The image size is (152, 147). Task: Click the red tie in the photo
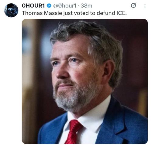point(74,132)
